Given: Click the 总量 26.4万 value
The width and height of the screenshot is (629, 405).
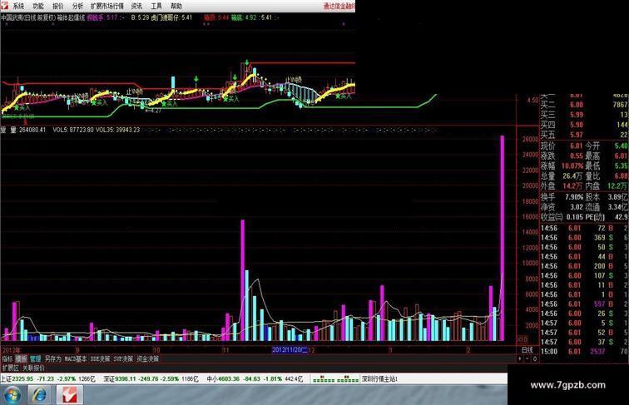Looking at the screenshot, I should 572,176.
